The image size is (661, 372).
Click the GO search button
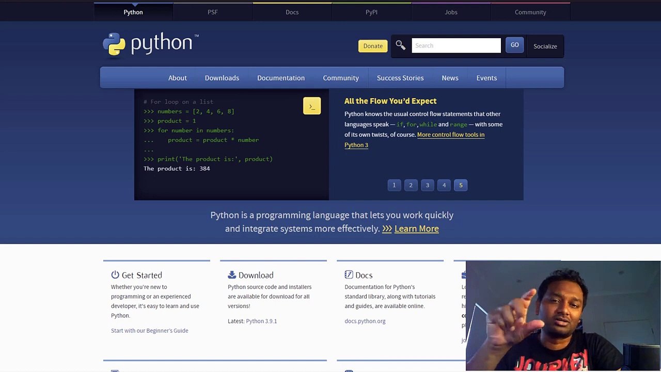point(515,45)
